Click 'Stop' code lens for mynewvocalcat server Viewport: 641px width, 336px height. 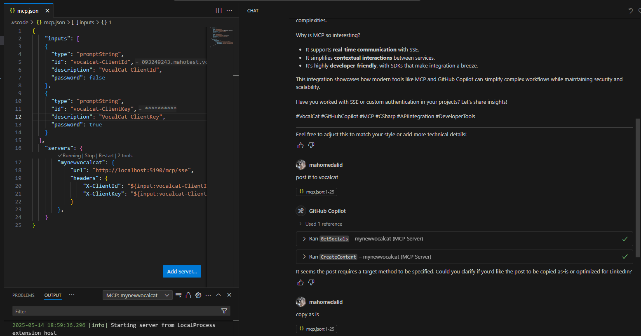(89, 156)
